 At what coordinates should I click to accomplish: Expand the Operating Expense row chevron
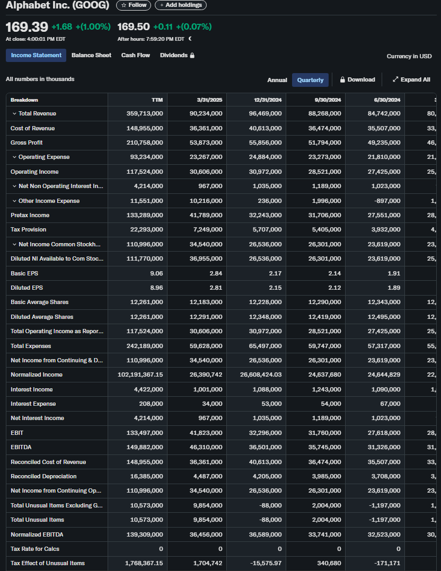[x=14, y=157]
